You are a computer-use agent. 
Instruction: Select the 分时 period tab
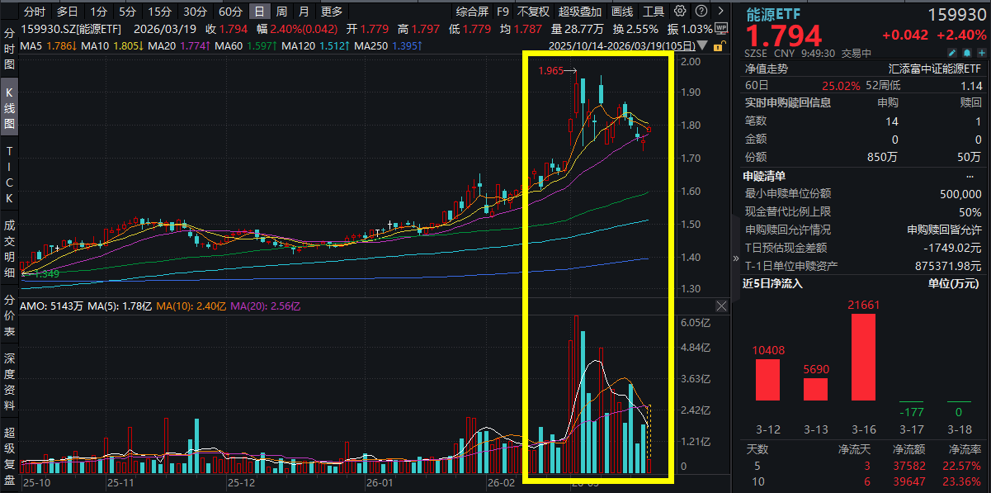[x=35, y=12]
